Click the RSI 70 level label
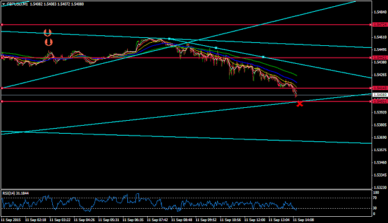The height and width of the screenshot is (223, 388). (x=374, y=198)
